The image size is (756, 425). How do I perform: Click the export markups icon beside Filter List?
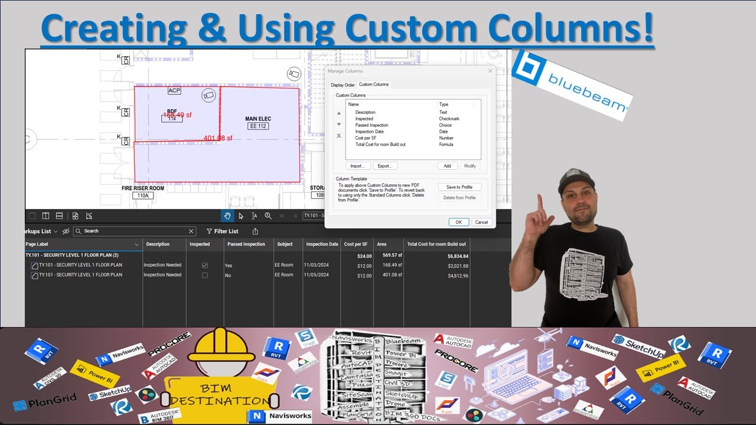255,231
